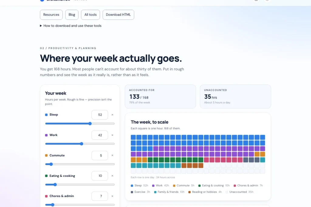Click the 'Family & friends 10h' legend entry

tap(169, 192)
